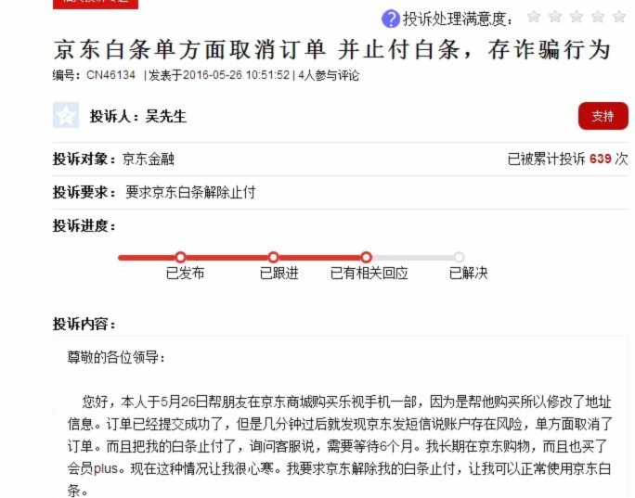The height and width of the screenshot is (498, 635).
Task: Click the publish date 2016-05-26 10:51:52
Action: 236,75
